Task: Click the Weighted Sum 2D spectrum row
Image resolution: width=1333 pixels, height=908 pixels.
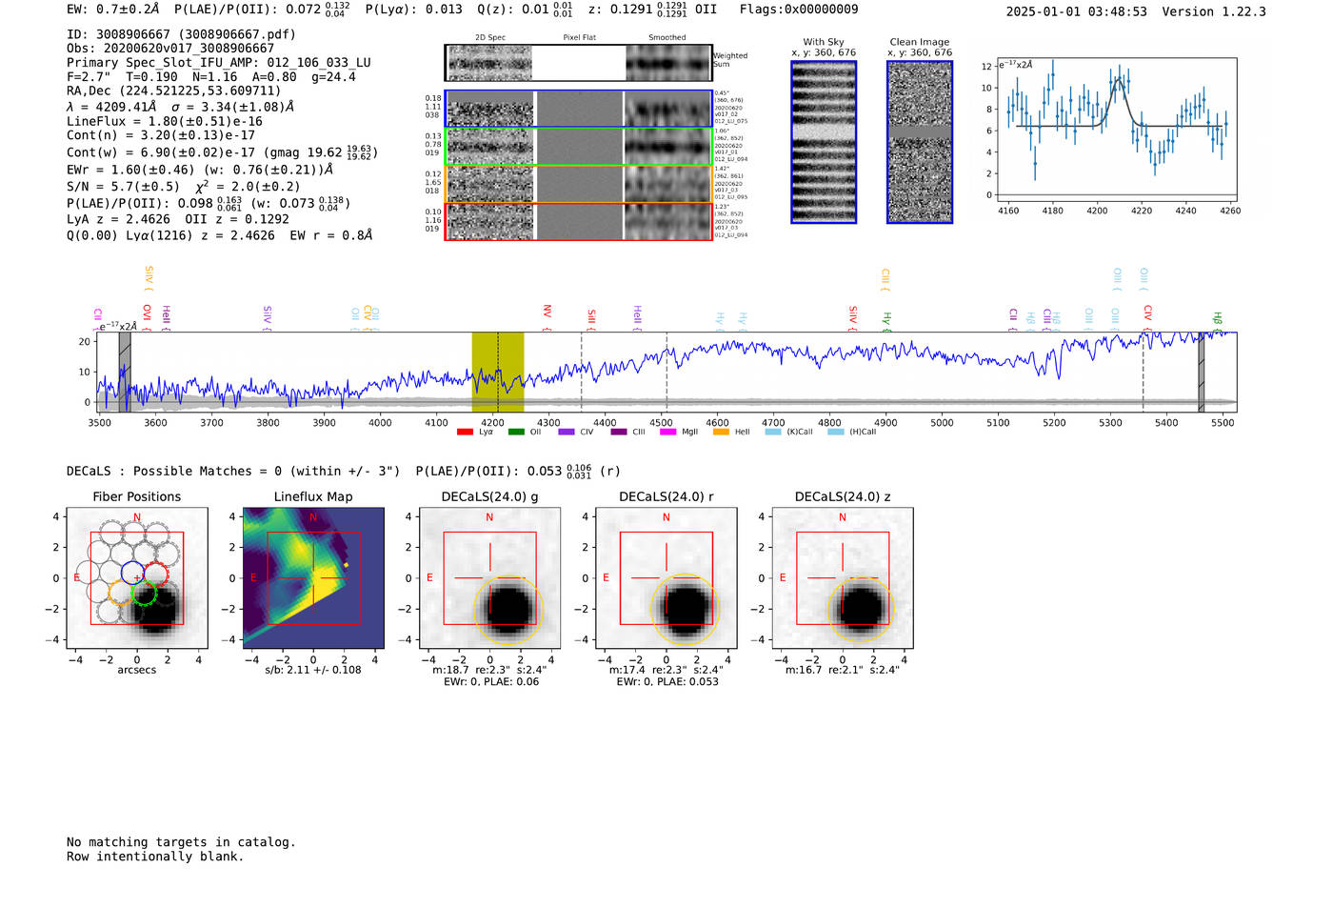Action: click(x=578, y=63)
